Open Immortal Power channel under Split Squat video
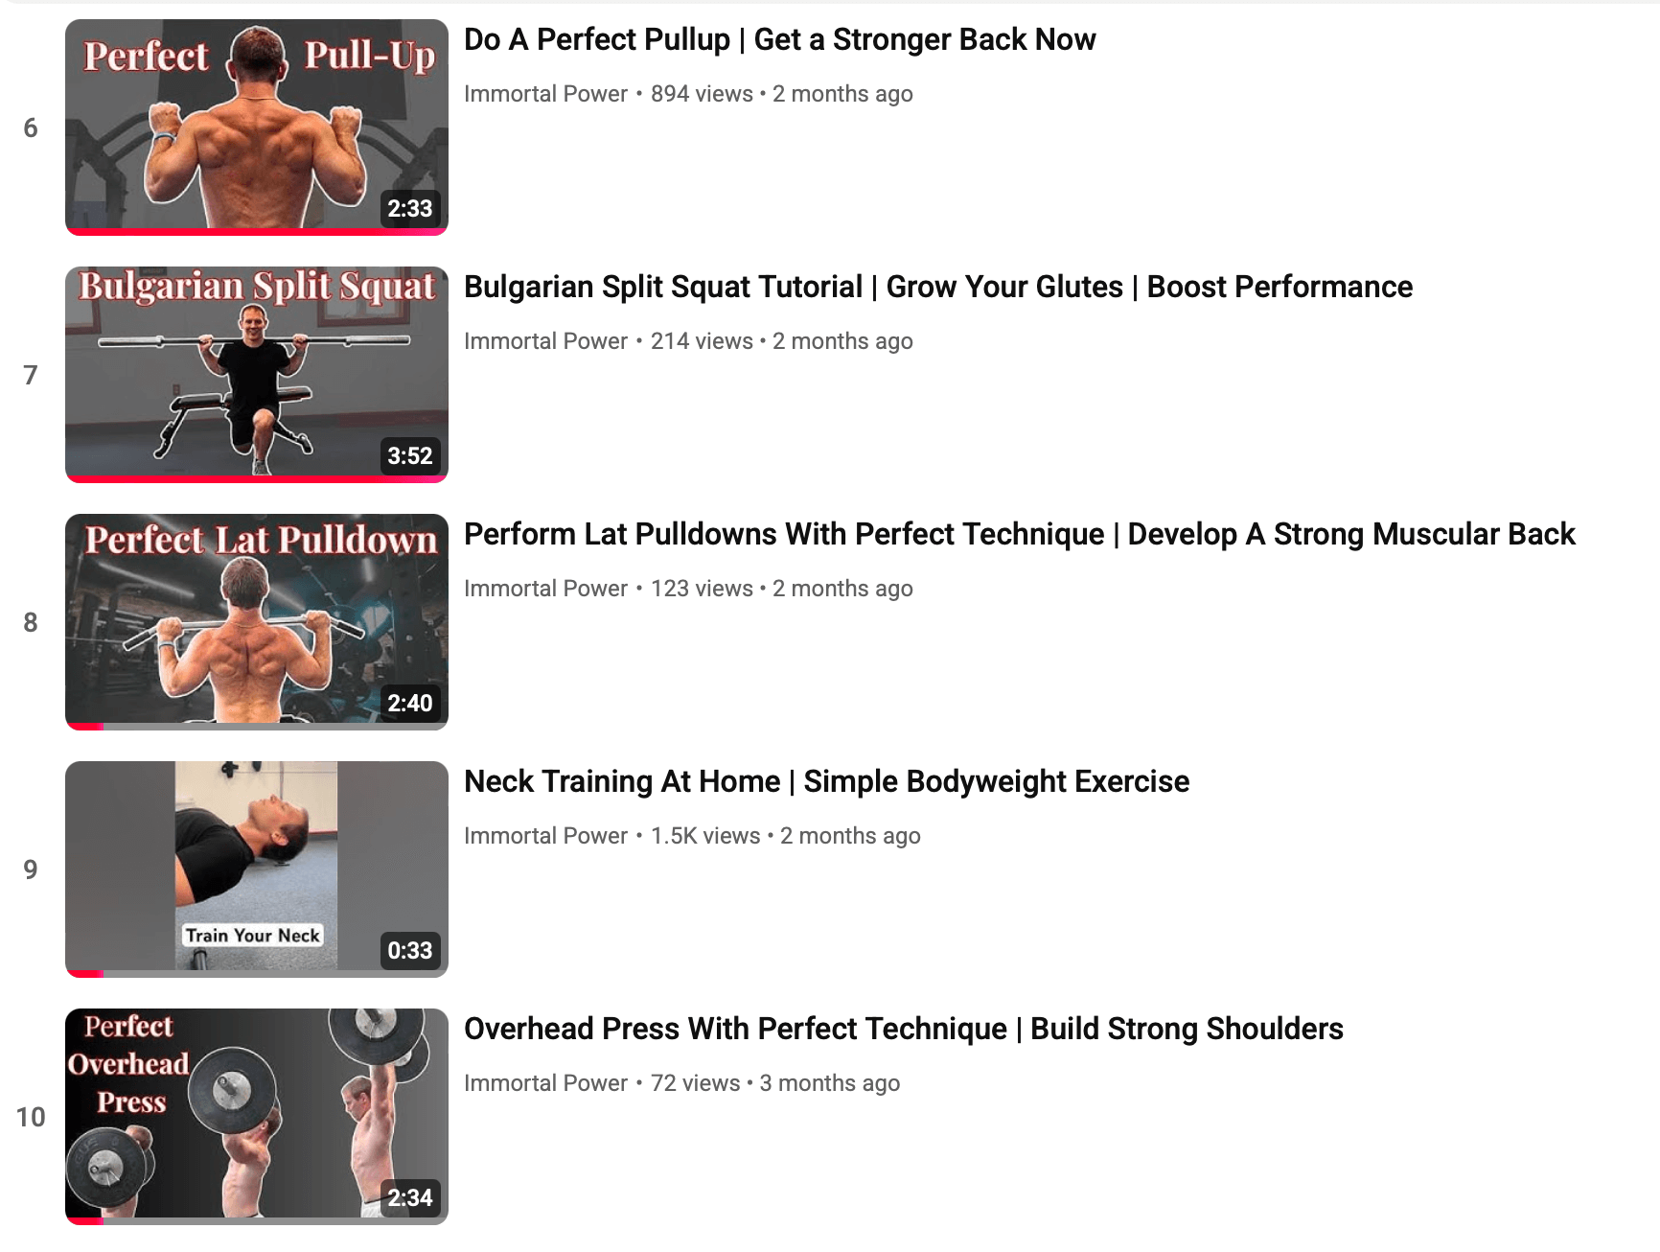Image resolution: width=1660 pixels, height=1252 pixels. [545, 341]
